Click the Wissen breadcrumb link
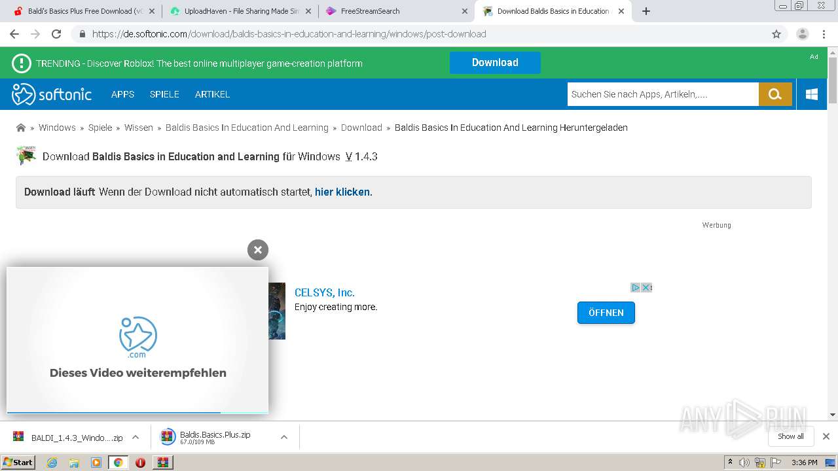The image size is (838, 471). pos(139,128)
